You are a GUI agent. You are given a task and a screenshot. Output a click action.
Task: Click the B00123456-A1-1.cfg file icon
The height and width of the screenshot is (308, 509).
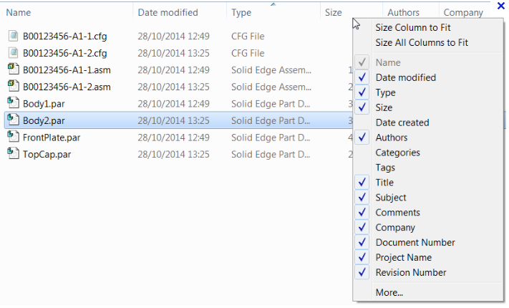(14, 36)
